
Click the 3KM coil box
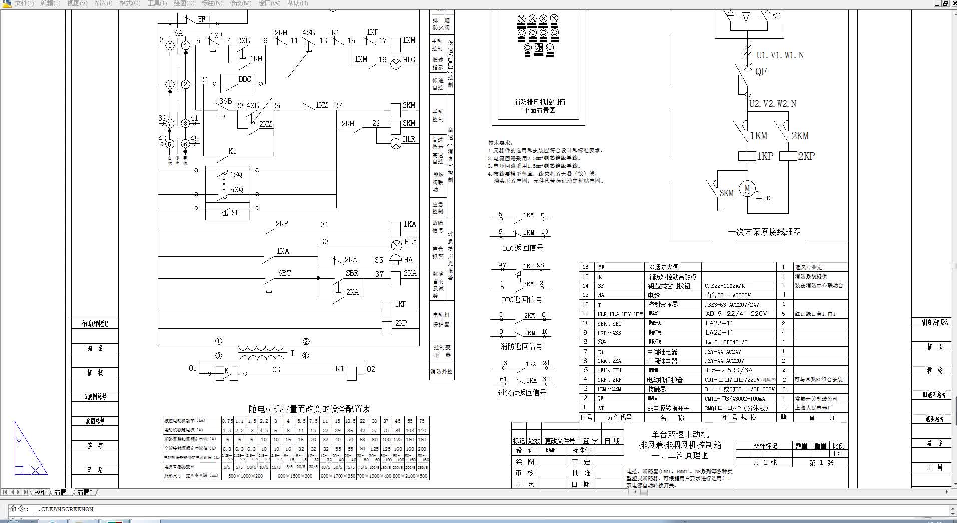tap(395, 127)
